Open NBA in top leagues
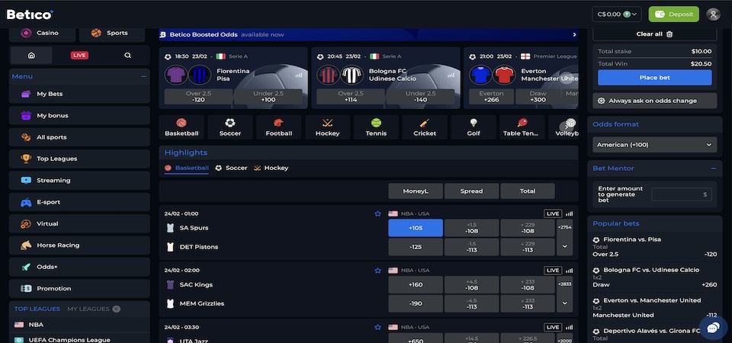 point(79,325)
